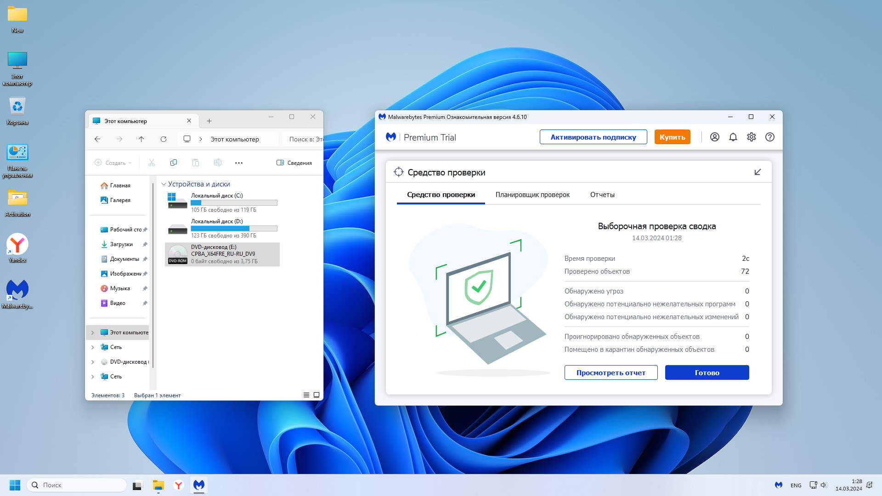This screenshot has width=882, height=496.
Task: Toggle the Сведения details pane
Action: (x=294, y=163)
